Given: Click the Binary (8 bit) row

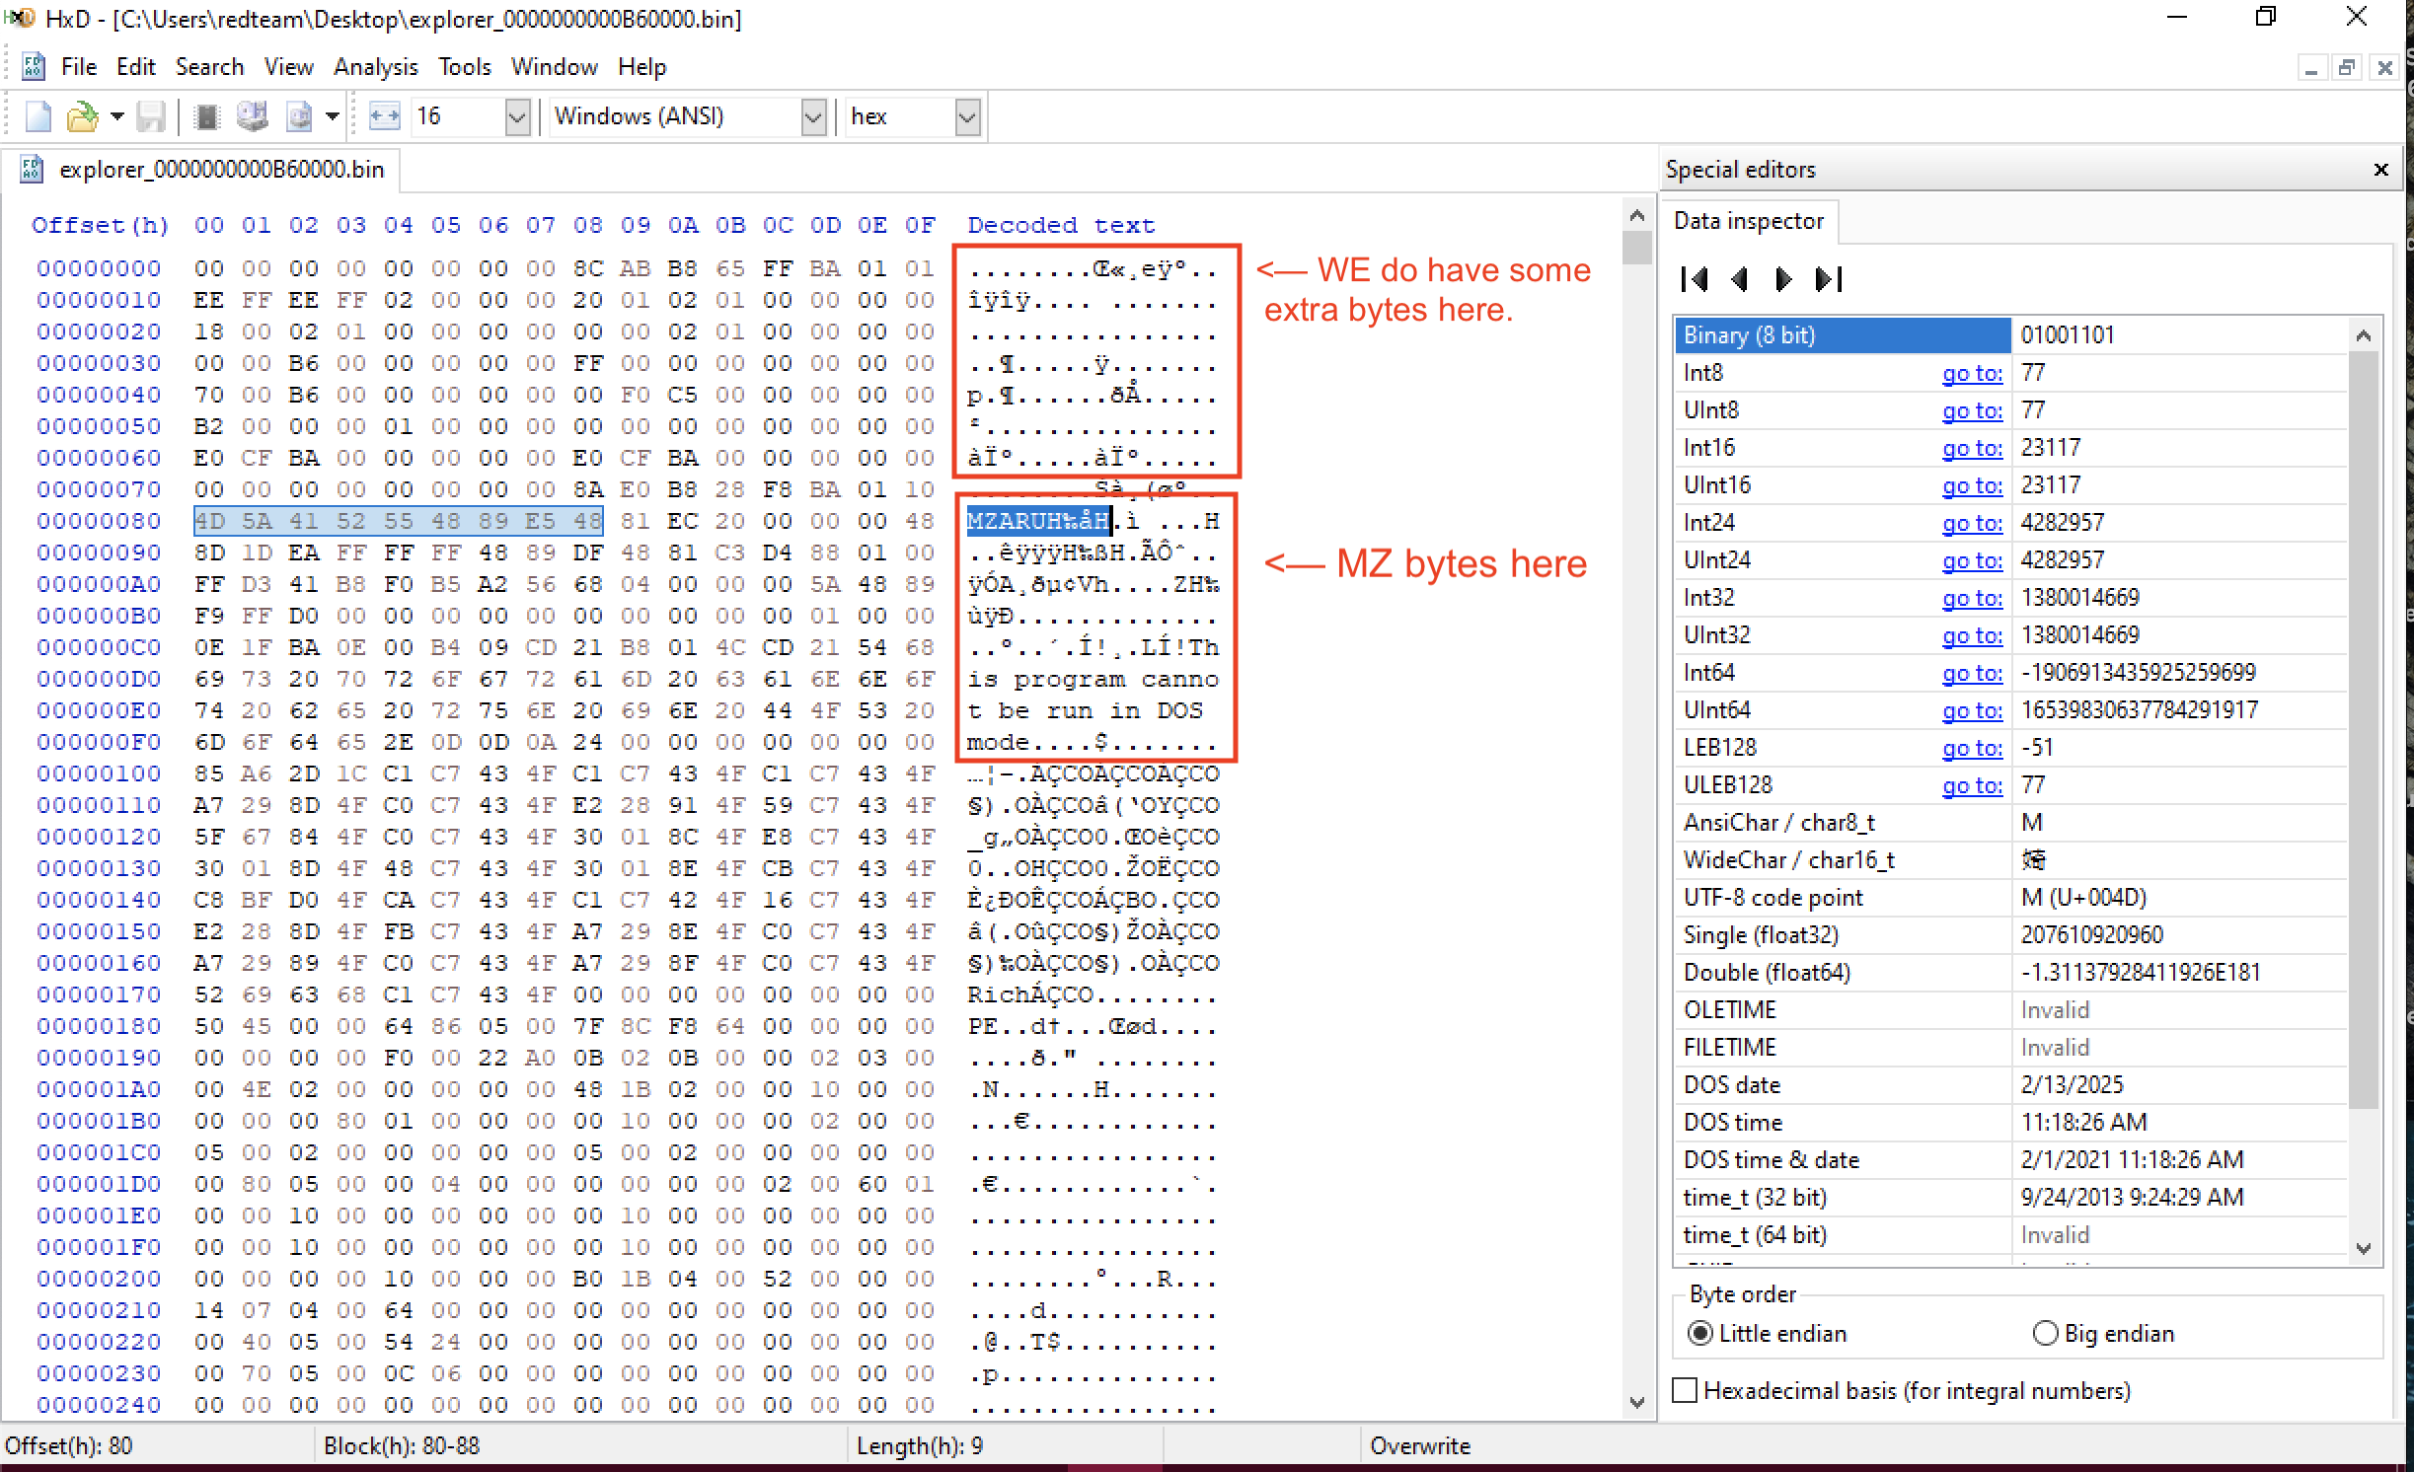Looking at the screenshot, I should (x=2009, y=335).
